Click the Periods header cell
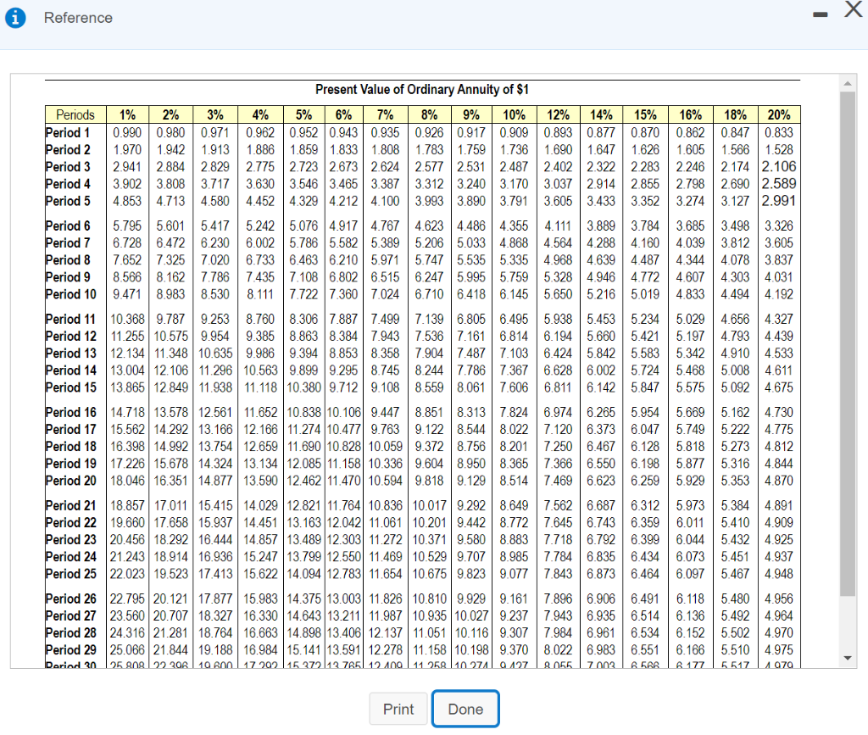The height and width of the screenshot is (735, 868). (x=75, y=114)
